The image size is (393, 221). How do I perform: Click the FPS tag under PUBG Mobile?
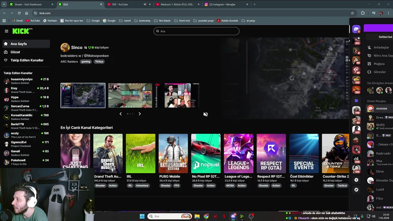click(177, 186)
